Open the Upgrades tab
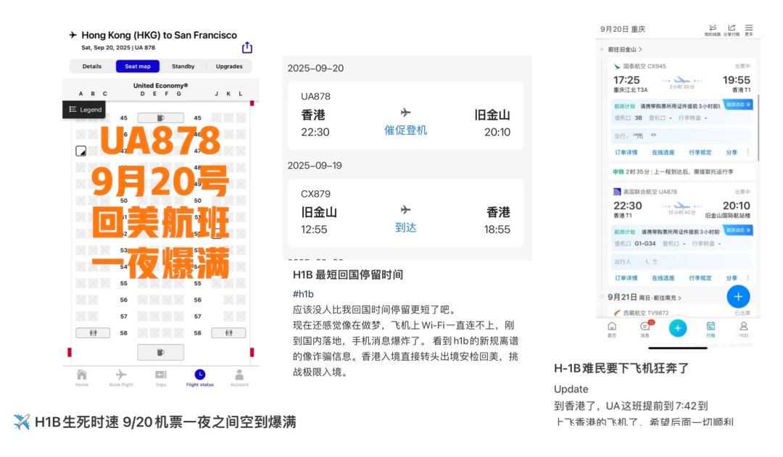This screenshot has height=457, width=783. pyautogui.click(x=229, y=66)
